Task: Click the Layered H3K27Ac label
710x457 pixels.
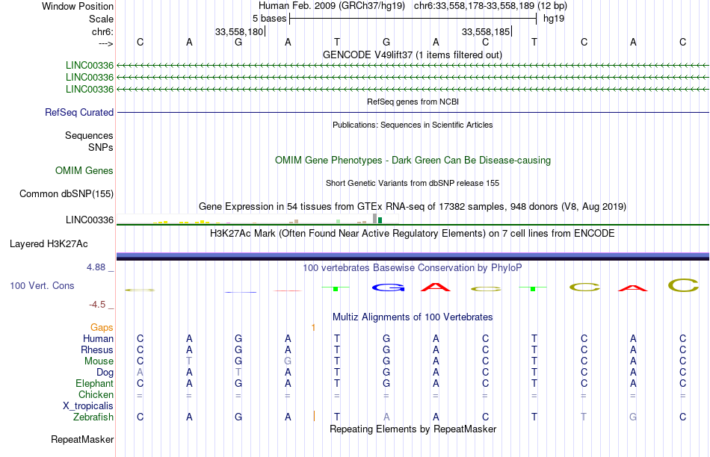Action: pyautogui.click(x=49, y=244)
